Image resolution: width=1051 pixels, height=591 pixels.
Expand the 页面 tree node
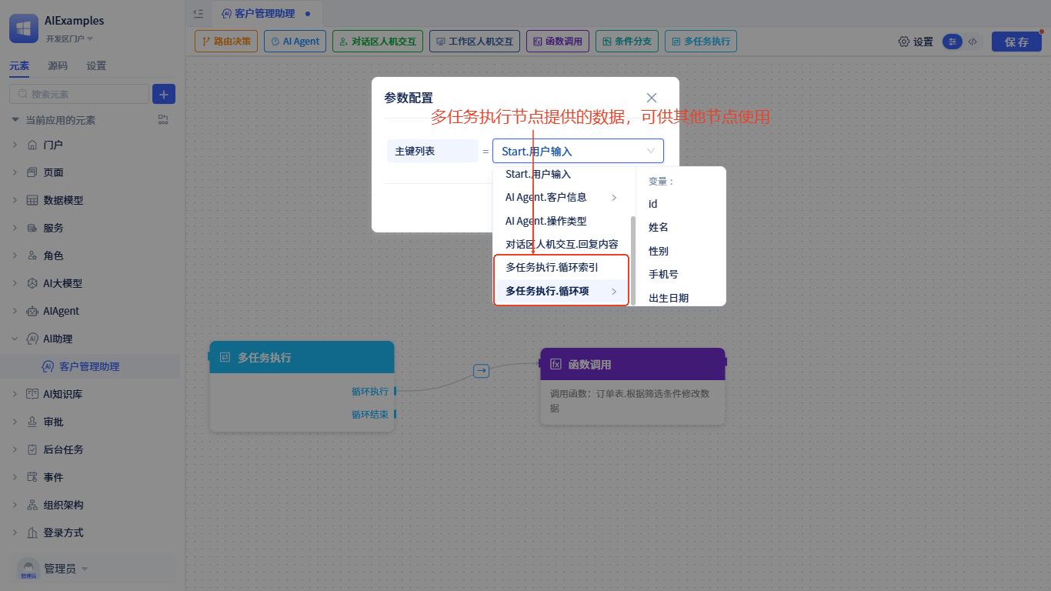click(15, 172)
